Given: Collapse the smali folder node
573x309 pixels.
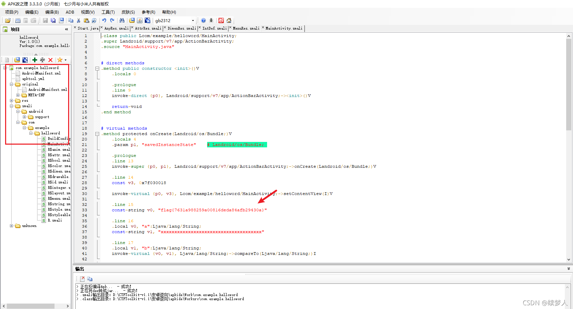Looking at the screenshot, I should [x=11, y=106].
